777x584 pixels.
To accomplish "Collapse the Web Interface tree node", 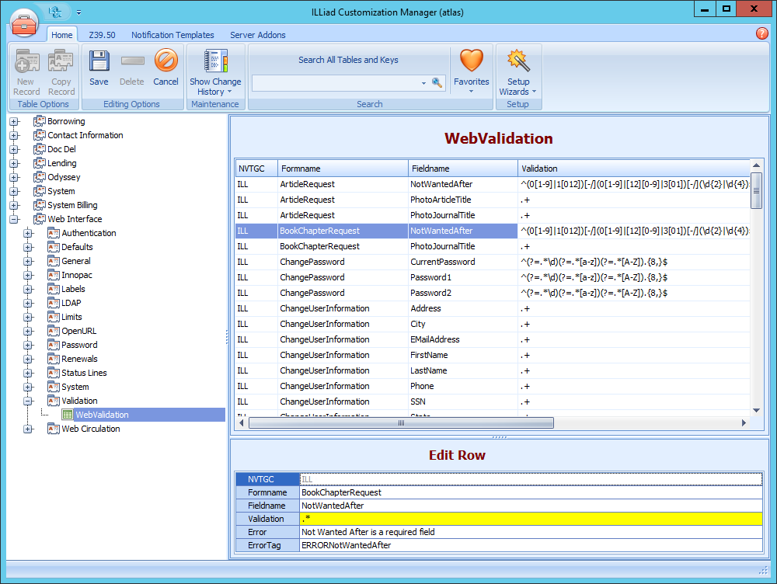I will pos(14,218).
